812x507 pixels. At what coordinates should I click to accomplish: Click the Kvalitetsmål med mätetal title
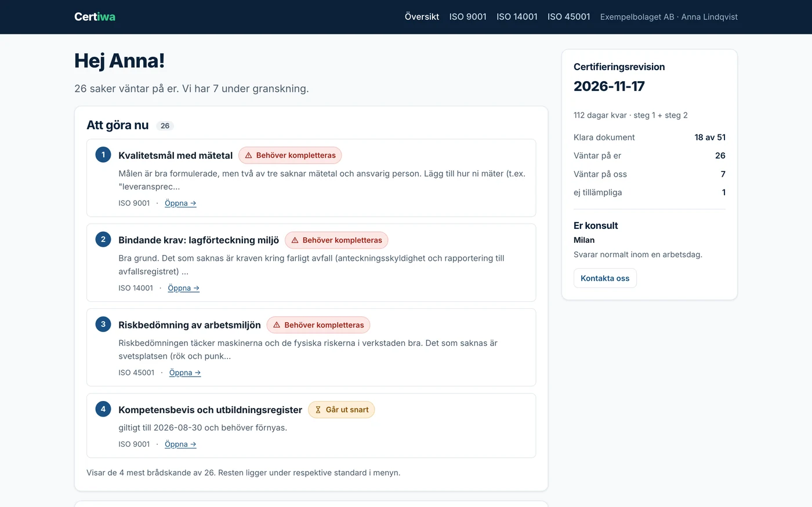[x=175, y=155]
